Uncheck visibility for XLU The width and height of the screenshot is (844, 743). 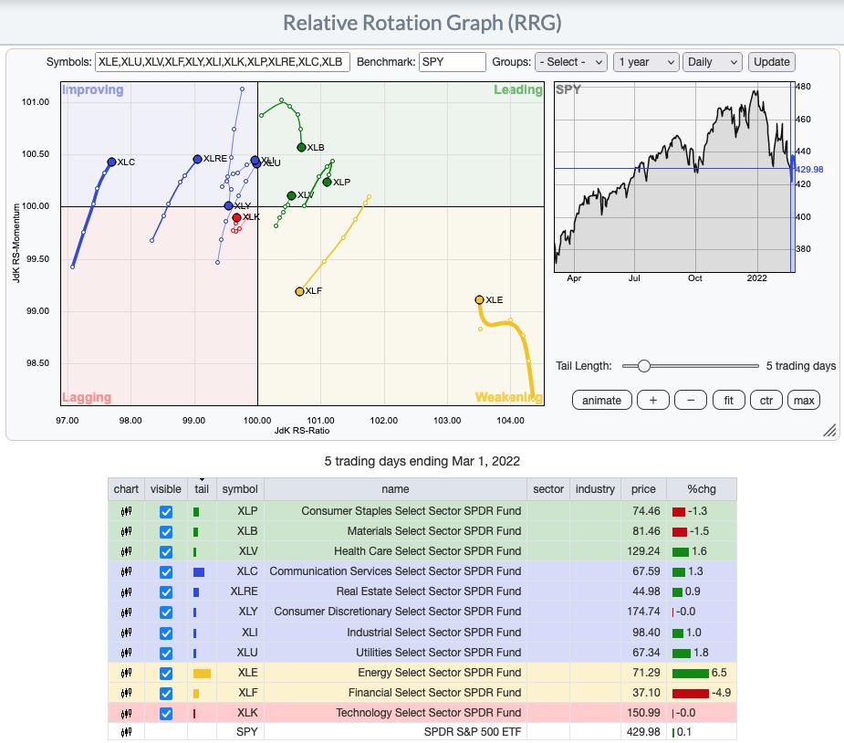166,653
